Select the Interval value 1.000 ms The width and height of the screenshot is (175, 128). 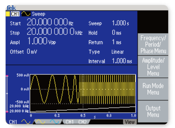click(122, 61)
